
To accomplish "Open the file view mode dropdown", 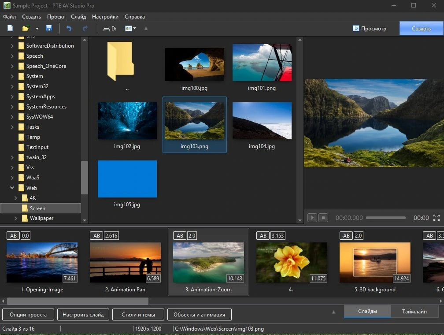I will click(x=130, y=28).
